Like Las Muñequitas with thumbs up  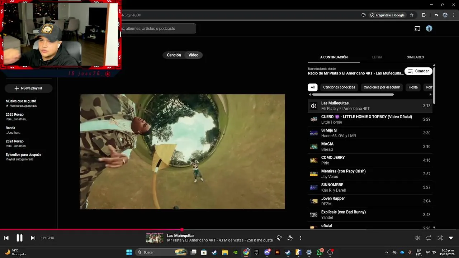point(290,238)
